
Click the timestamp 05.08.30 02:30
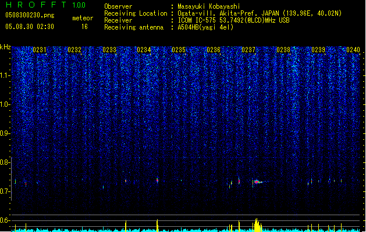(30, 27)
